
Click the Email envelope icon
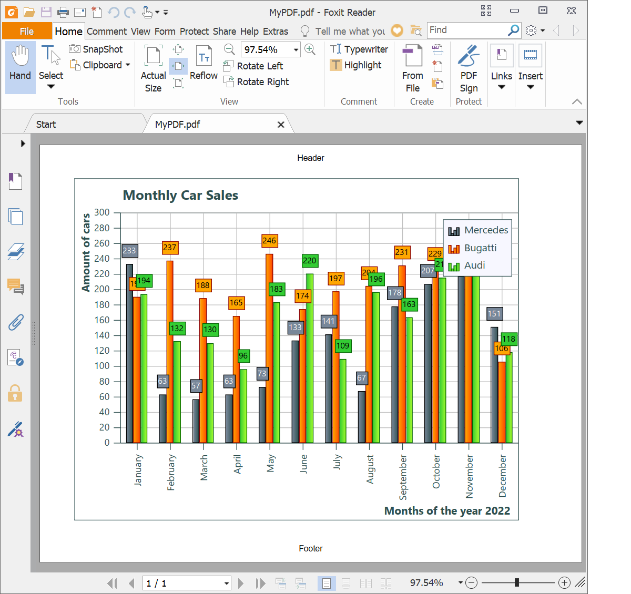click(80, 12)
